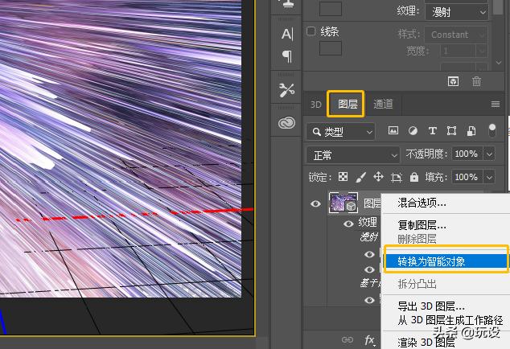Open the 正常 blend mode dropdown
The image size is (510, 349).
point(353,155)
